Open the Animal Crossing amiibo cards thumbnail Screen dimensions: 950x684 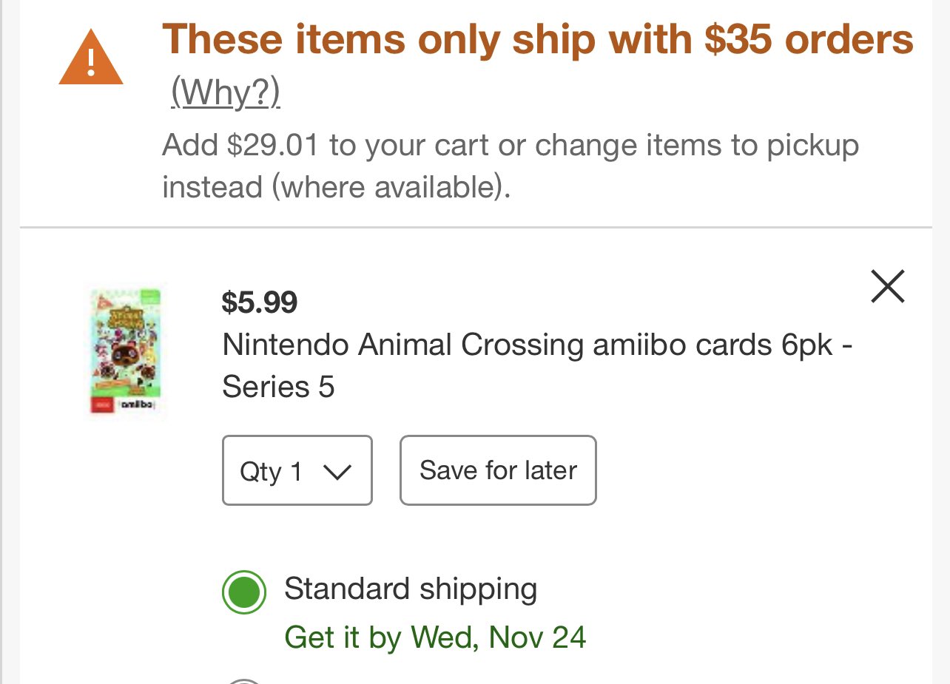point(126,351)
